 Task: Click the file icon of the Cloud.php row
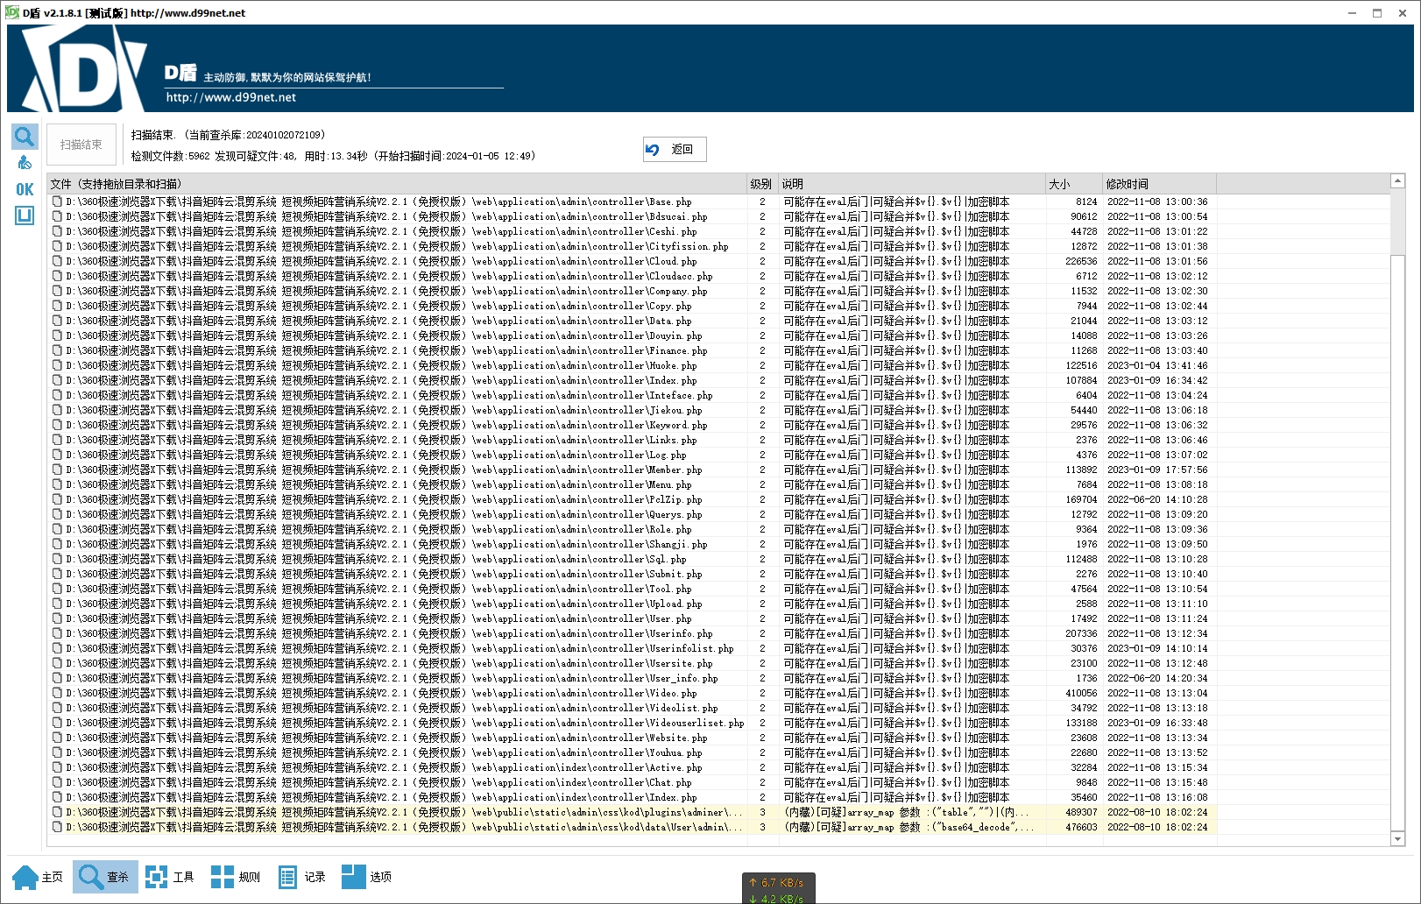click(x=57, y=261)
